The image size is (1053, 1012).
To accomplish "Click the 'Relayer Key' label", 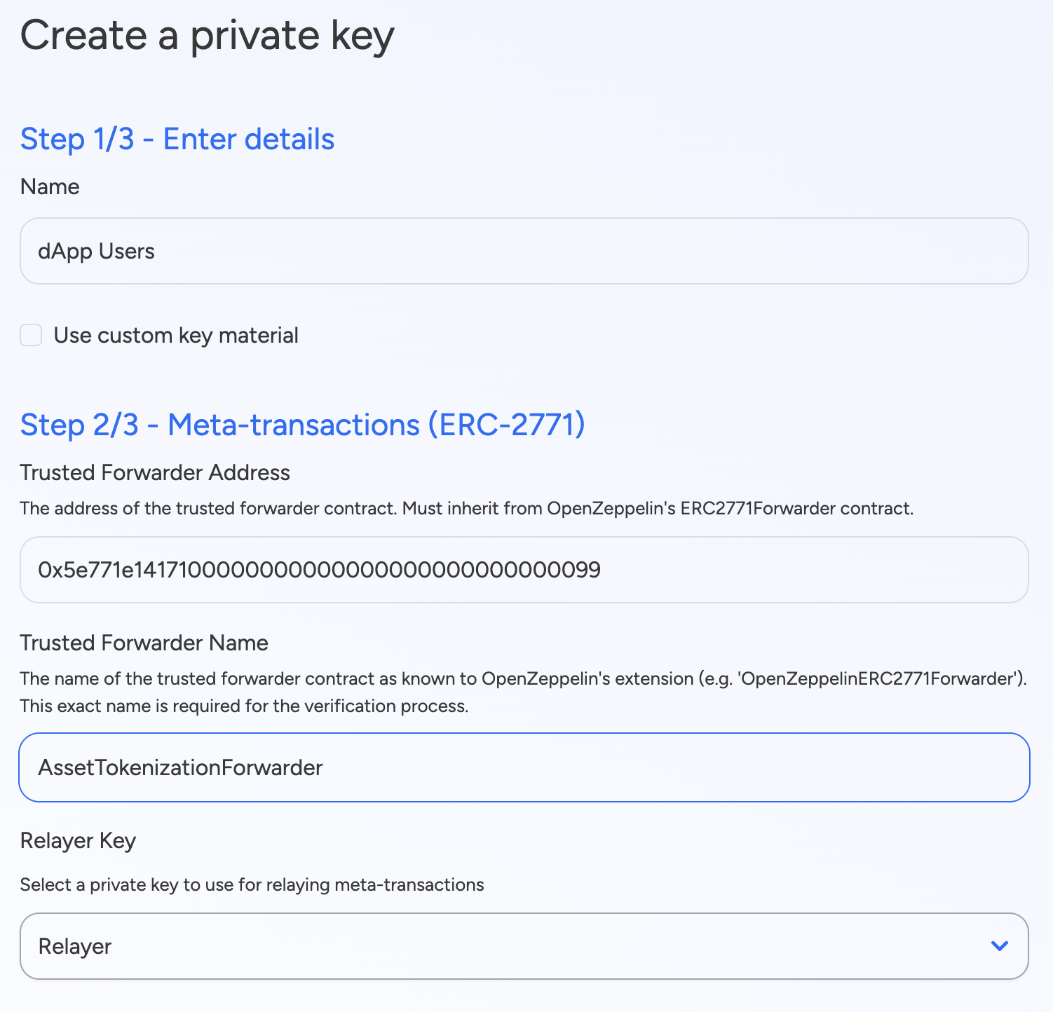I will 78,840.
